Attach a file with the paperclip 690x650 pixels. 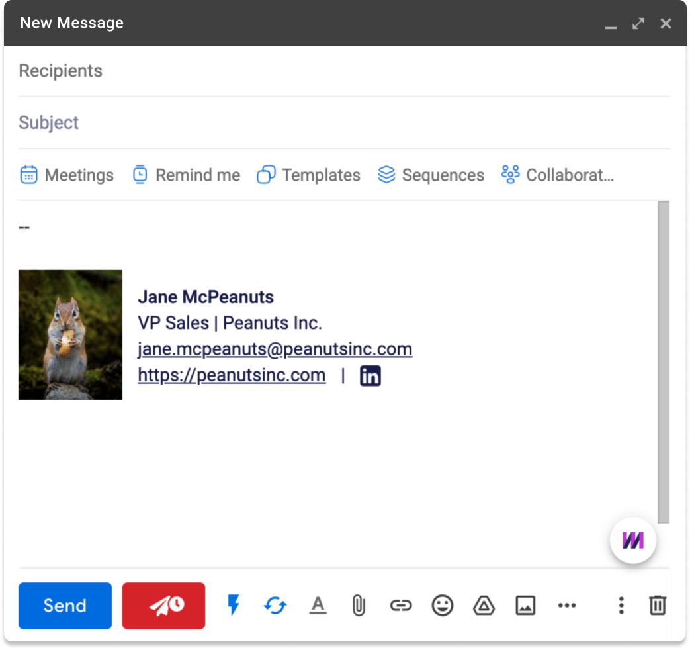point(359,605)
